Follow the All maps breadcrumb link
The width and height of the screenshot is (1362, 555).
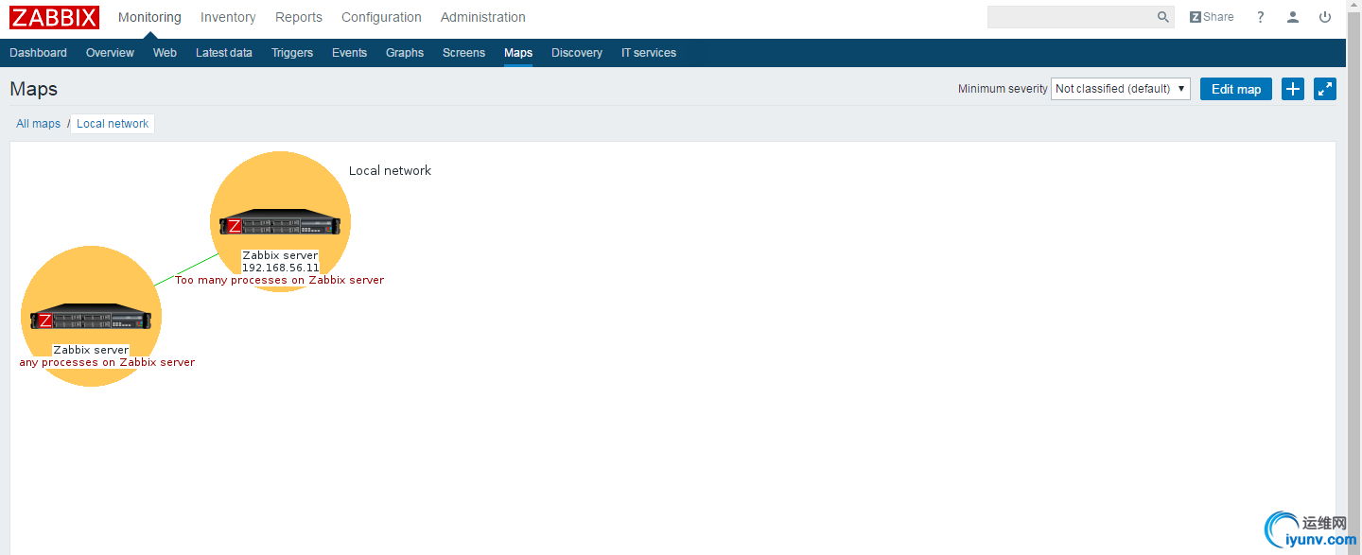(38, 124)
